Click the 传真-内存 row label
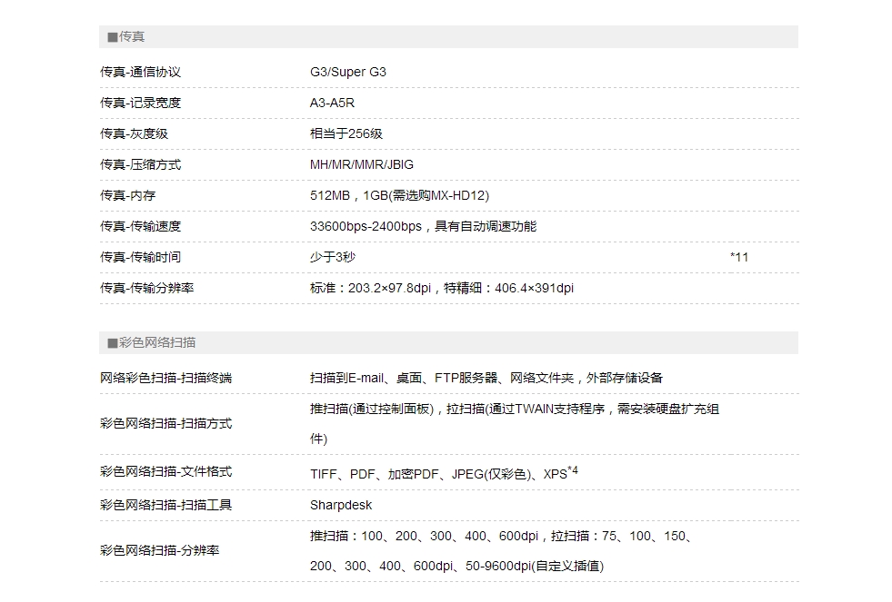 pos(127,195)
